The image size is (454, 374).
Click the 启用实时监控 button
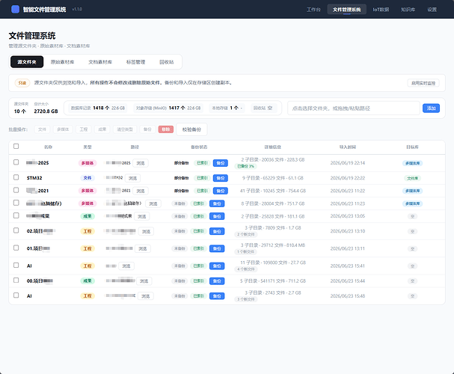(423, 83)
